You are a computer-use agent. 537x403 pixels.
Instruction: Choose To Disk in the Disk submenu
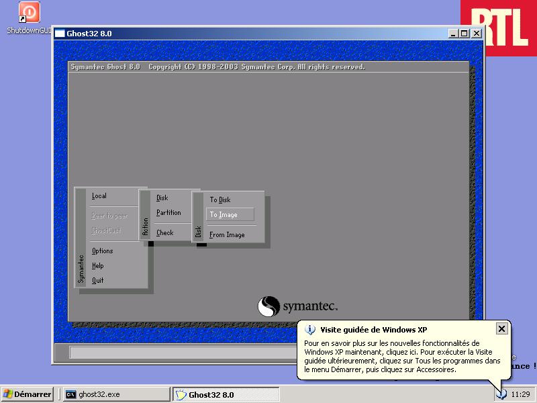pyautogui.click(x=220, y=199)
